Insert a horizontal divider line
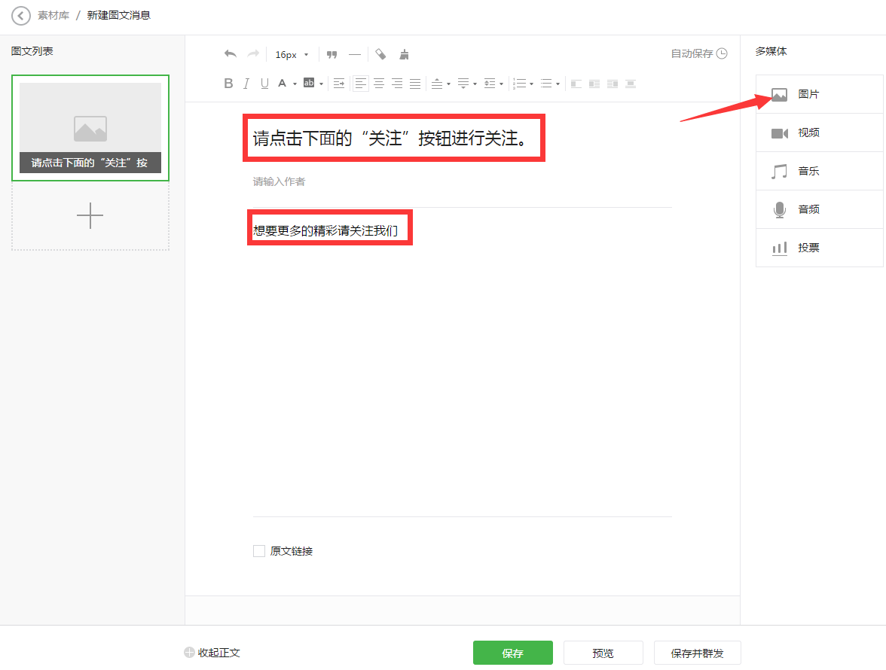This screenshot has width=886, height=670. click(x=354, y=54)
